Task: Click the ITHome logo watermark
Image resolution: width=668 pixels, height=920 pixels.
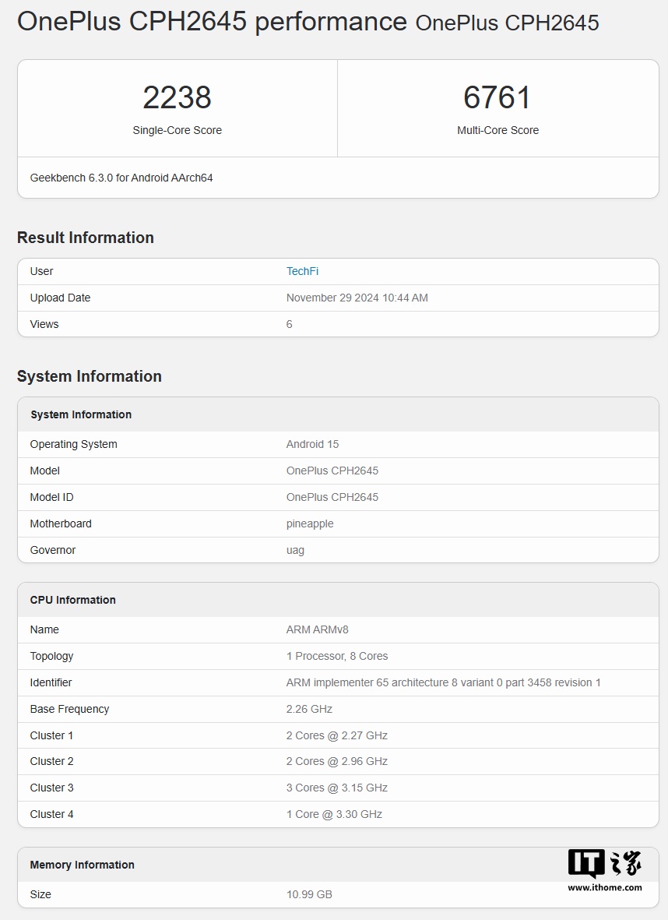Action: click(604, 863)
